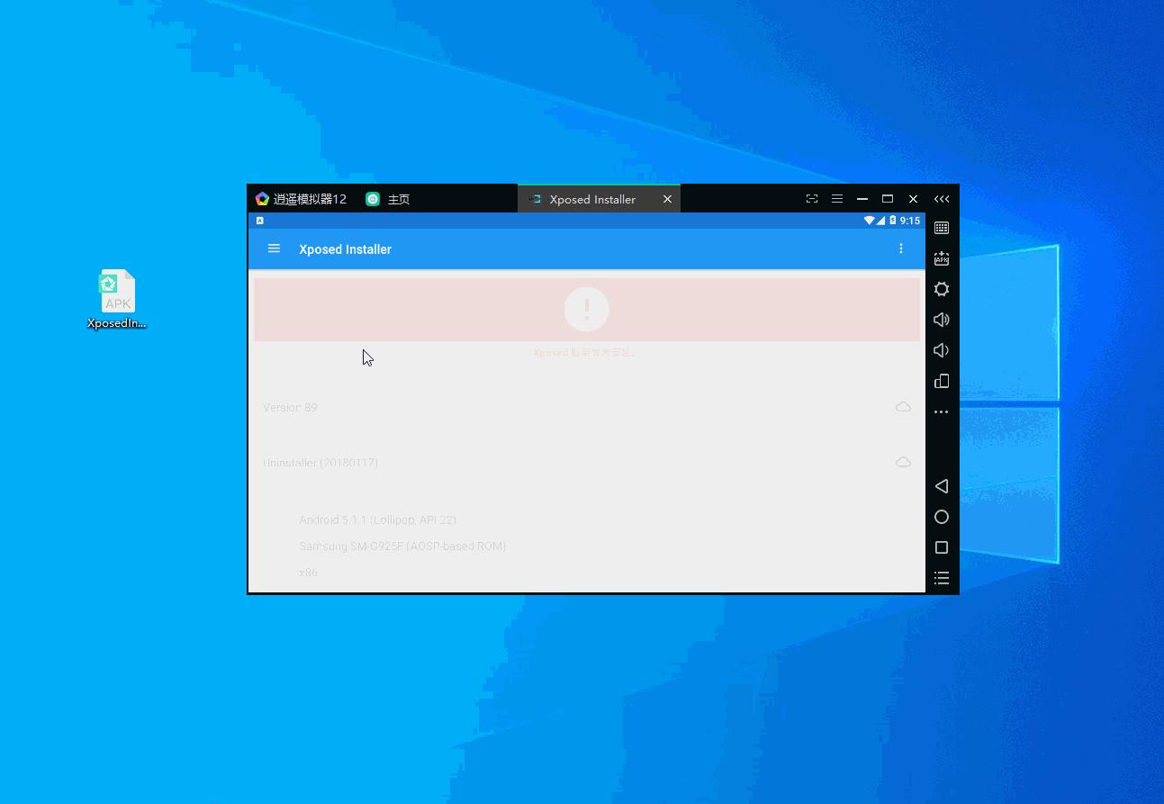The height and width of the screenshot is (804, 1164).
Task: Click the Samsung SM-G925F device info text
Action: pyautogui.click(x=402, y=546)
